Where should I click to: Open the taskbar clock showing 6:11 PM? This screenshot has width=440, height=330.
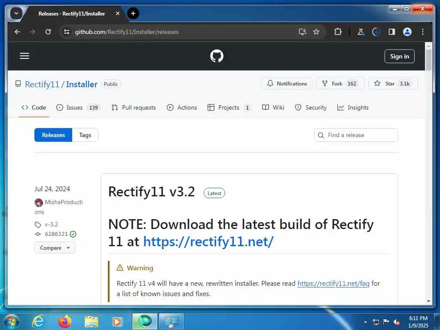418,322
